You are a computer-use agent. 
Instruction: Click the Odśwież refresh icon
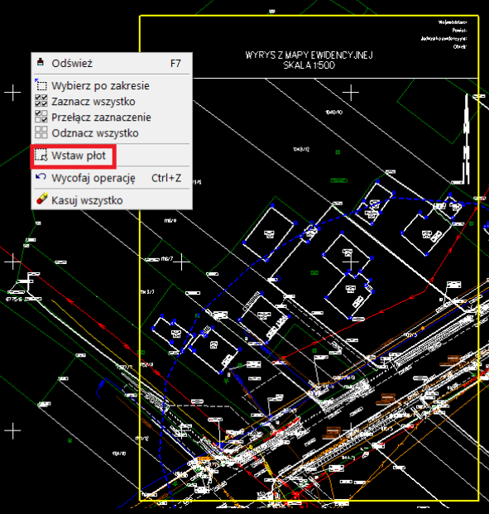tap(41, 62)
